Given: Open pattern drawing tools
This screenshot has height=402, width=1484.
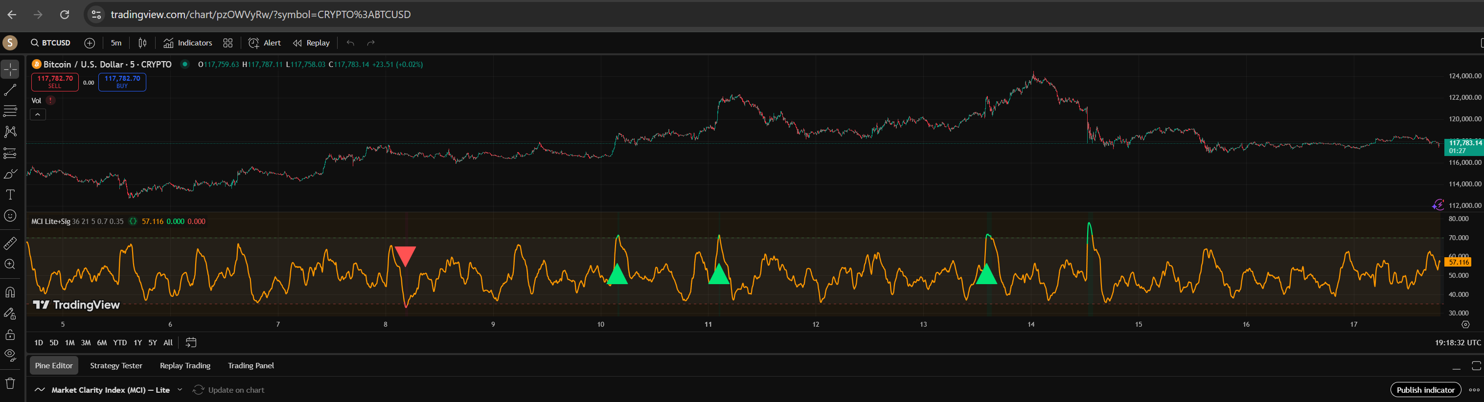Looking at the screenshot, I should tap(10, 132).
